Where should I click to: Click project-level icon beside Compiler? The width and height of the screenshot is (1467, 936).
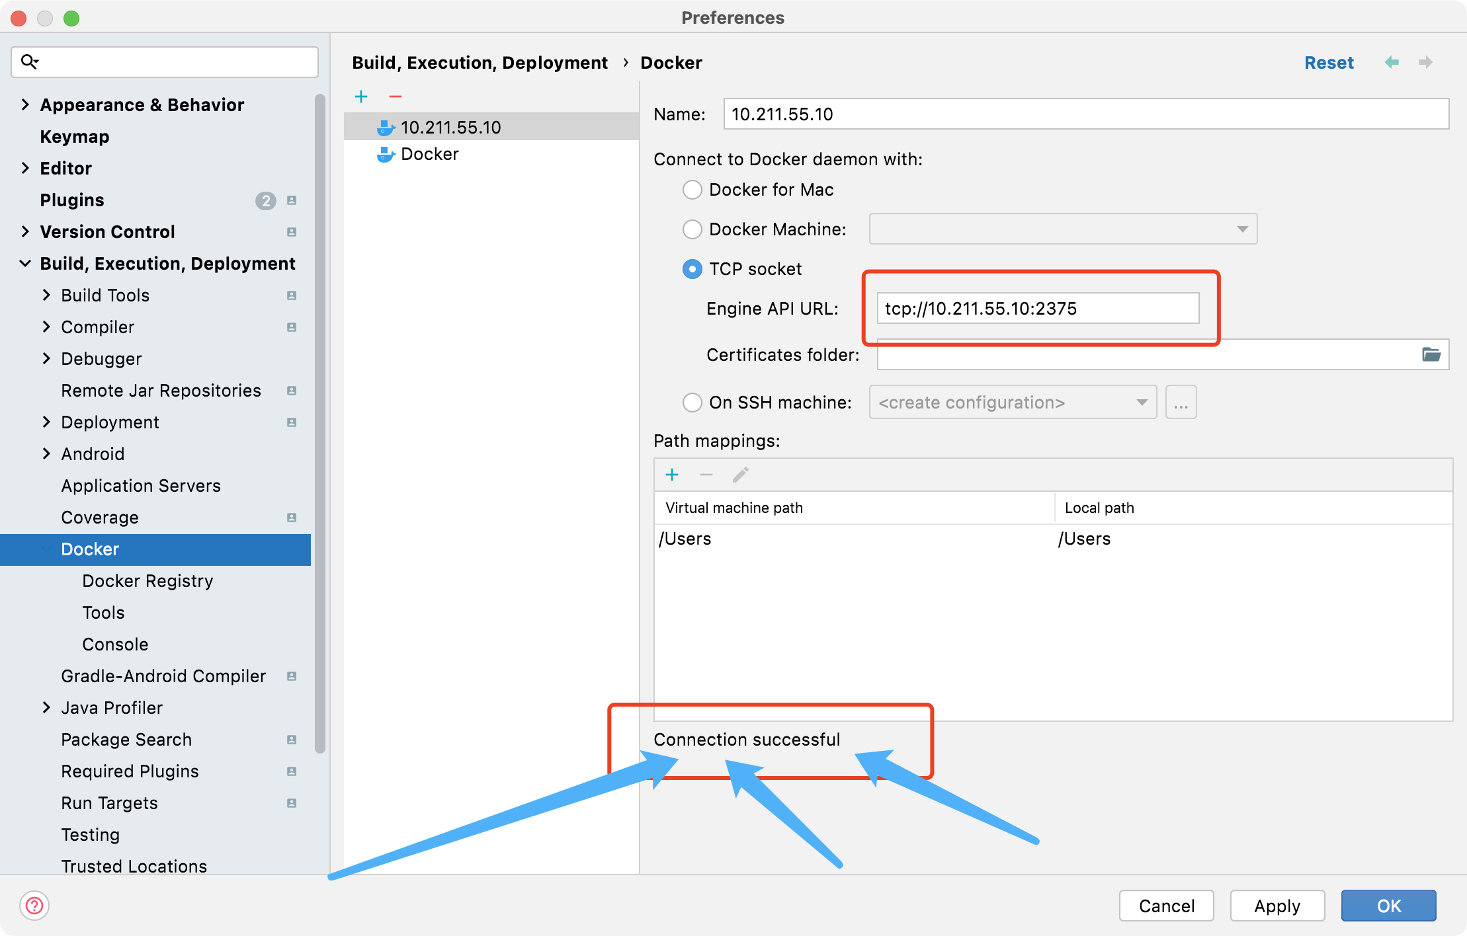click(x=292, y=327)
